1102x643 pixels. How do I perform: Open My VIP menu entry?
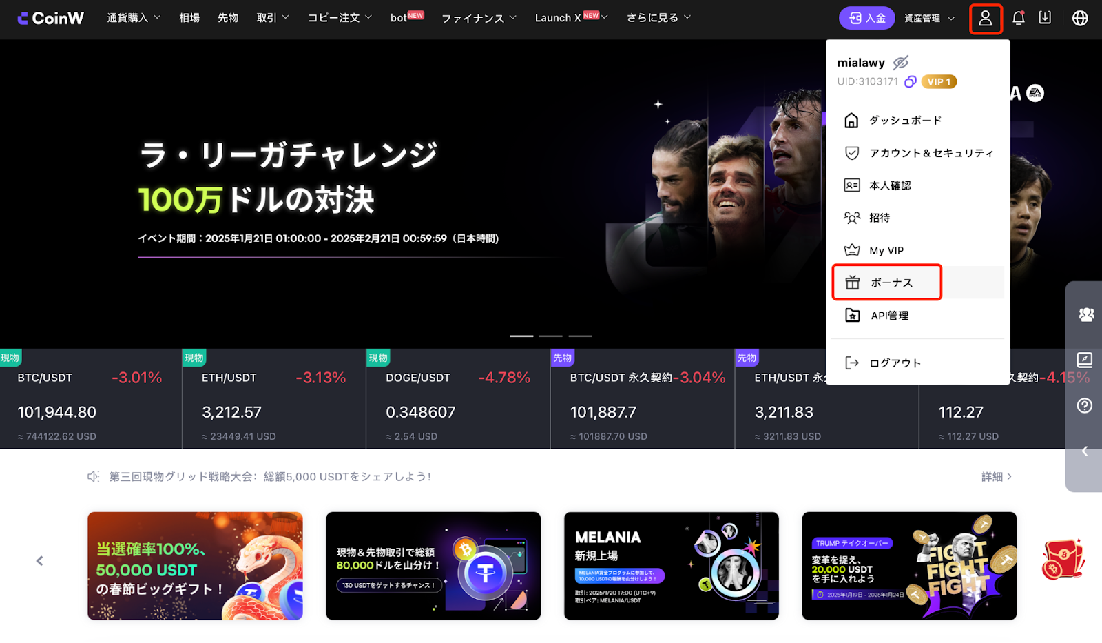[917, 250]
